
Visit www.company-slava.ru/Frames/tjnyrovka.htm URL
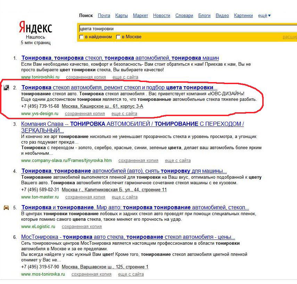[66, 161]
